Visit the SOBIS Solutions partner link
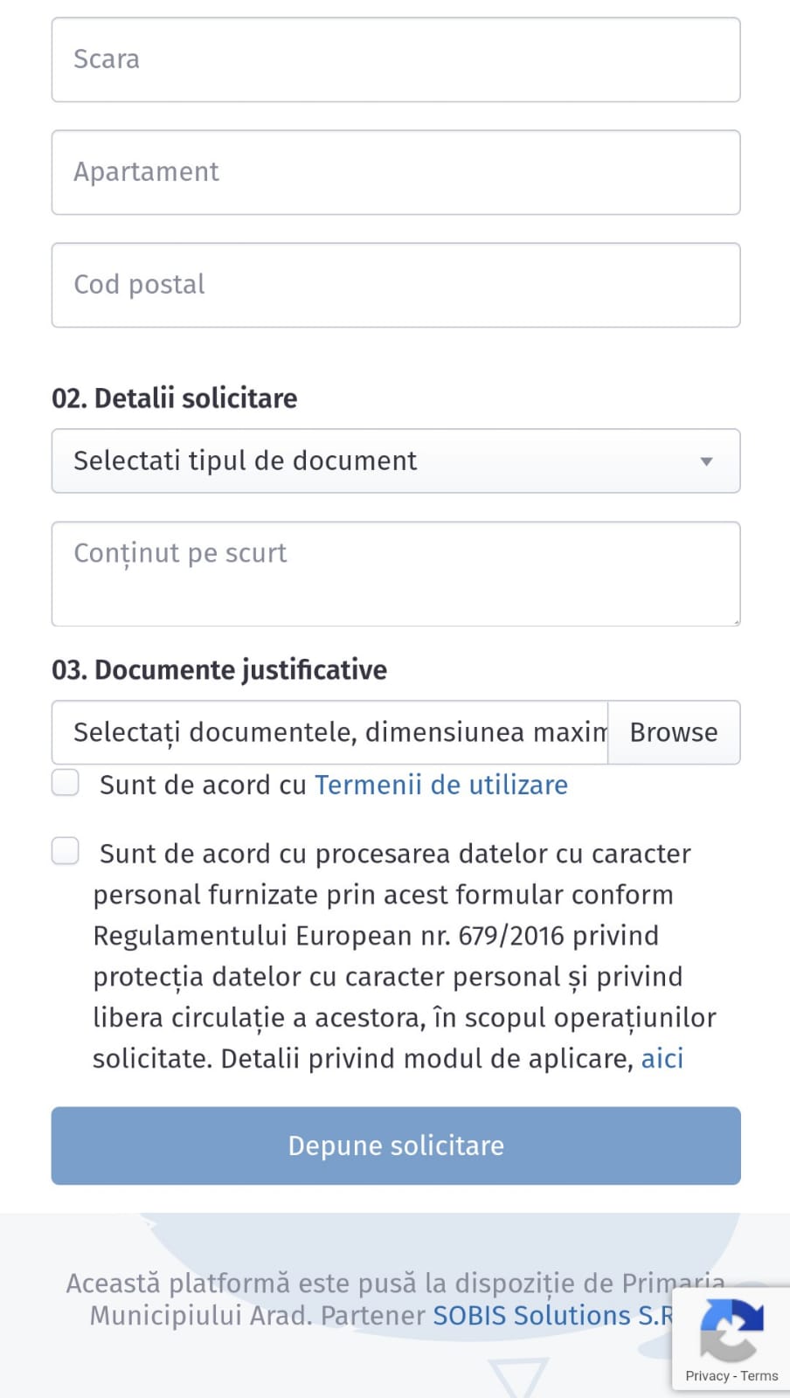Screen dimensions: 790x1398 pyautogui.click(x=551, y=1315)
